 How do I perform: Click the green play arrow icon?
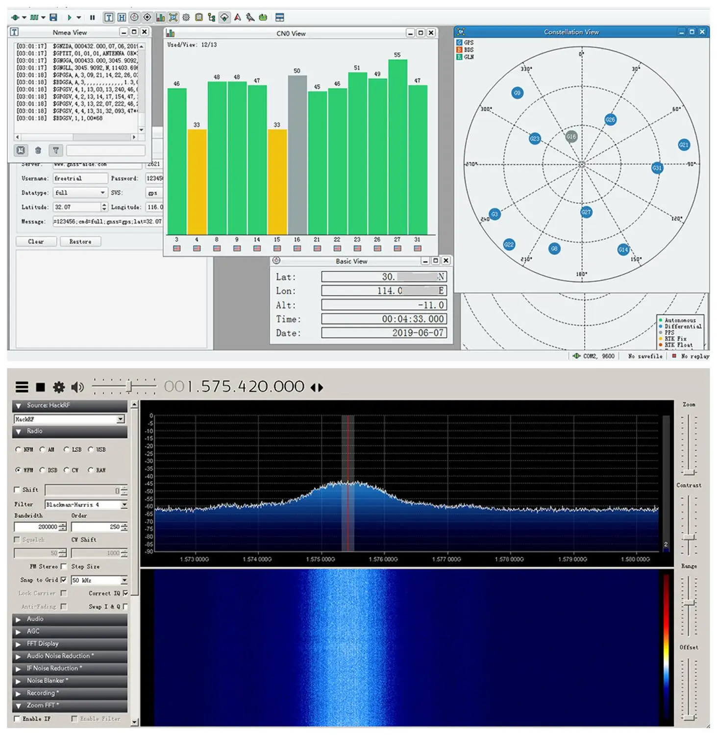tap(69, 18)
